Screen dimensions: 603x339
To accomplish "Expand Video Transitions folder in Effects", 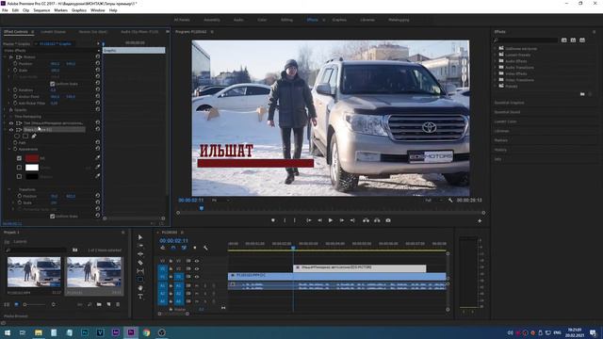I will (496, 80).
